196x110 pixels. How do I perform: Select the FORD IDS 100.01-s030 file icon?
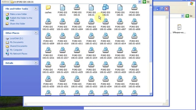tap(48, 79)
